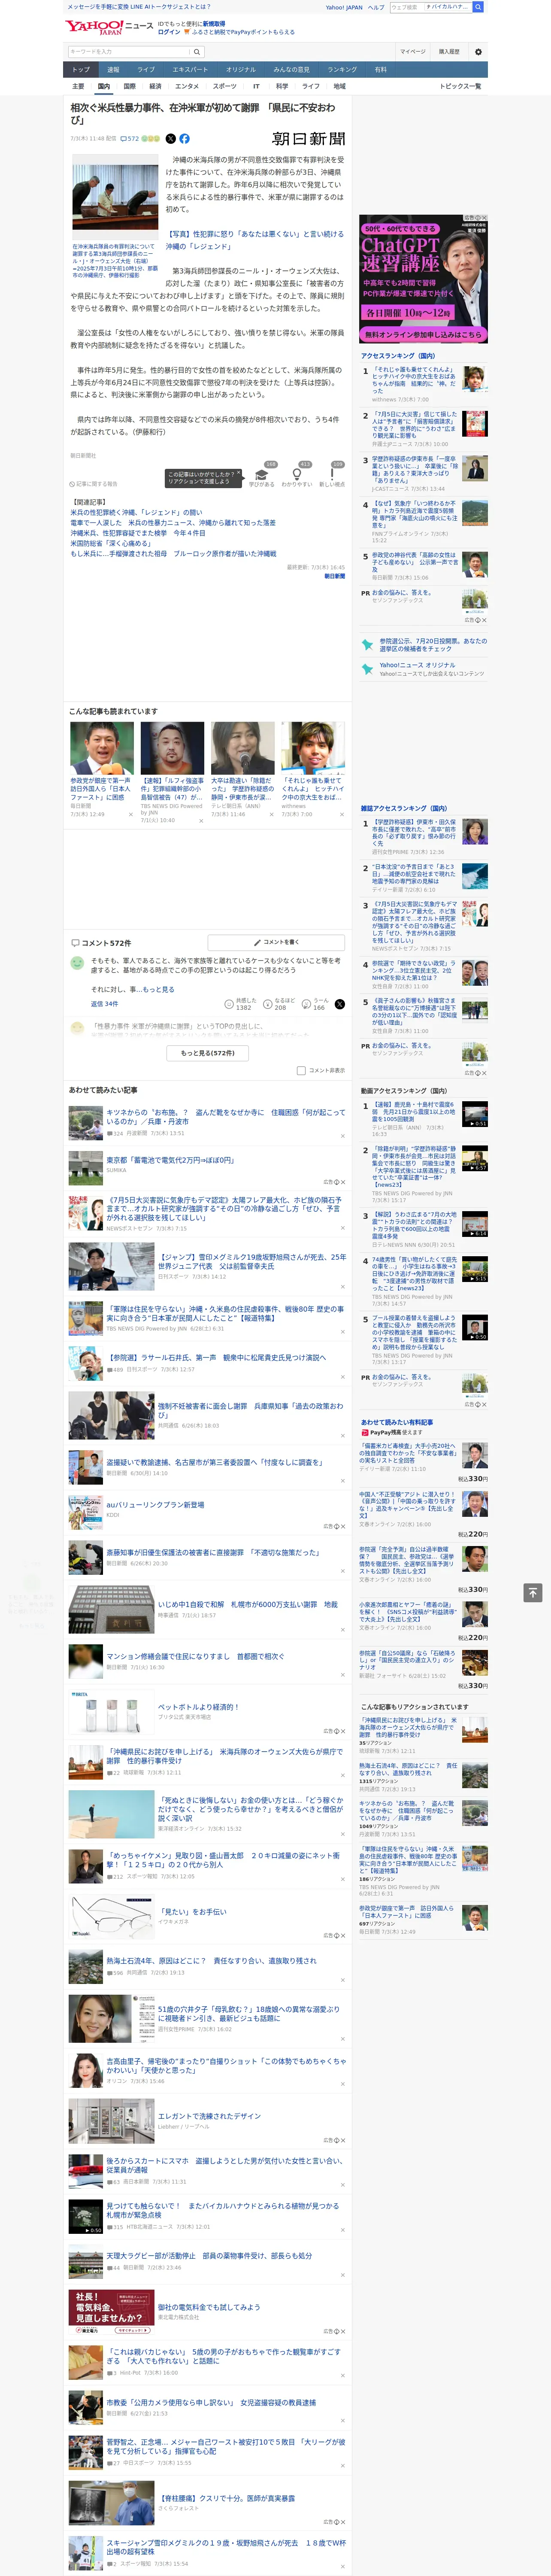Open the comment count 572 bubble icon

coord(123,139)
